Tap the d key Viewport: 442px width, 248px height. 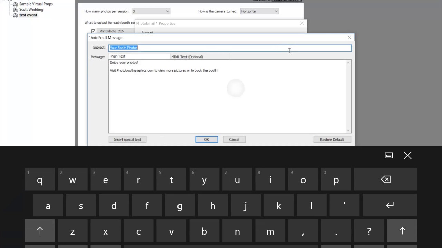(x=114, y=205)
